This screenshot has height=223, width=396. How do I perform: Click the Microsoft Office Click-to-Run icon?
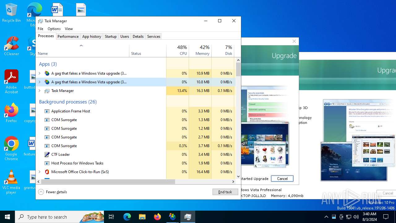[x=47, y=172]
